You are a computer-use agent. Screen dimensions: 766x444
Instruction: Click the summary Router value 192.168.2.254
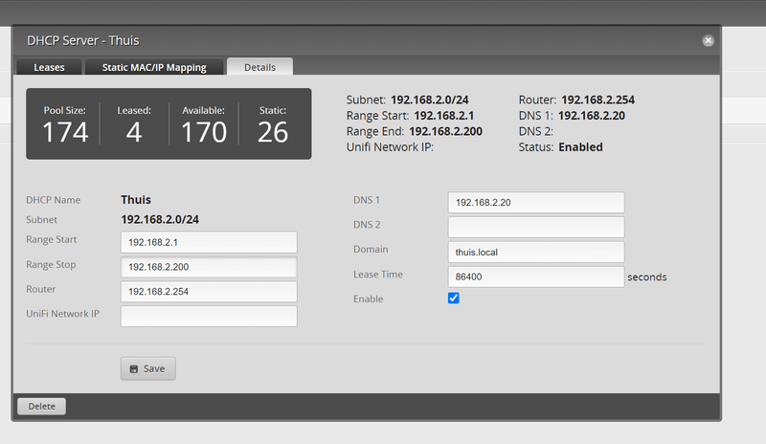tap(597, 100)
